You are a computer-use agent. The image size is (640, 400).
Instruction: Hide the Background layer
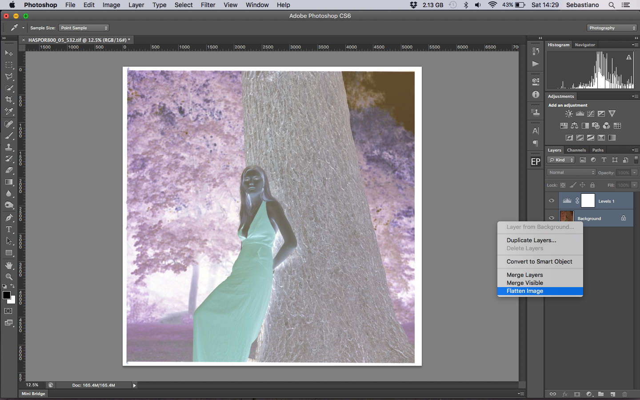552,218
